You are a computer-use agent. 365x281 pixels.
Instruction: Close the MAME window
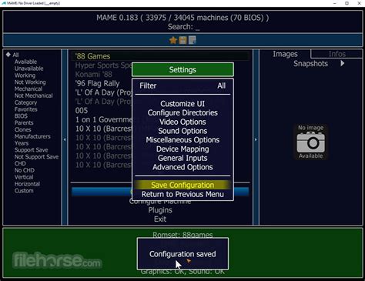359,3
